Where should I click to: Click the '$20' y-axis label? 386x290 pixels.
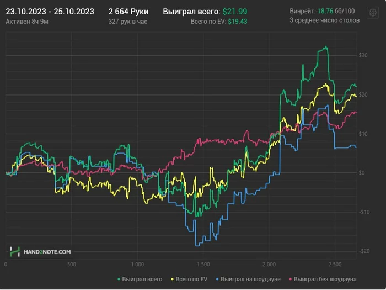(363, 94)
